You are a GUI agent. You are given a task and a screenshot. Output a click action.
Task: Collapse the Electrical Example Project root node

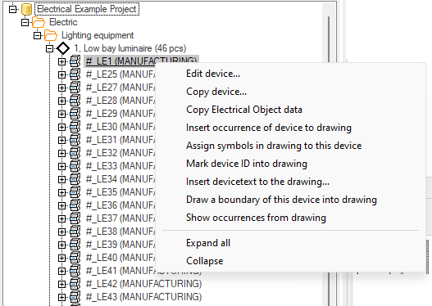(x=12, y=9)
